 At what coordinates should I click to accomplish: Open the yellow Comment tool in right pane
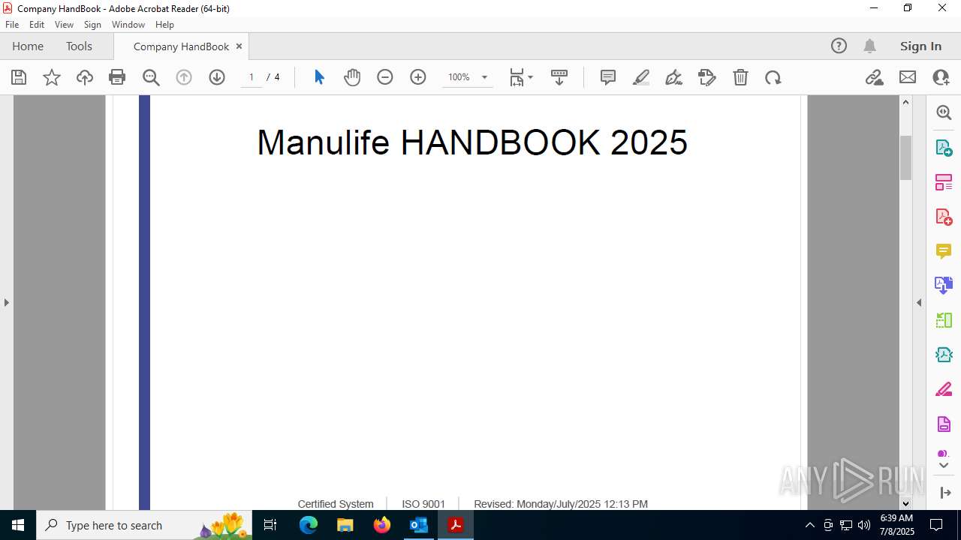click(x=944, y=251)
